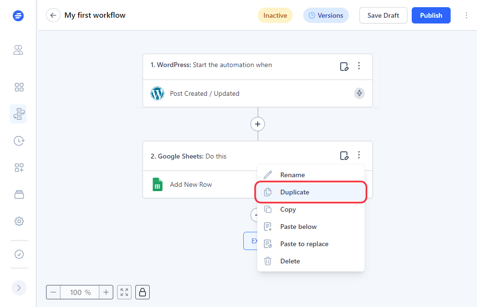The width and height of the screenshot is (477, 307).
Task: Open the history clock icon in sidebar
Action: point(18,141)
